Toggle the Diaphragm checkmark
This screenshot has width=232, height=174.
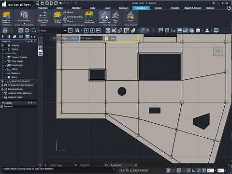tap(6, 65)
